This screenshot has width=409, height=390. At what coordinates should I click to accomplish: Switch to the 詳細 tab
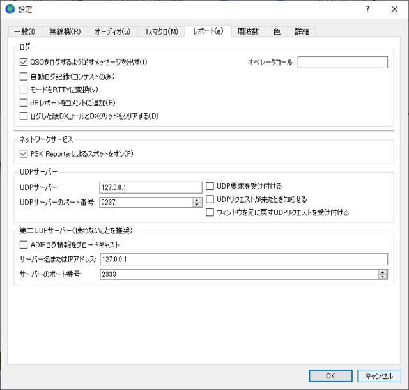point(302,31)
